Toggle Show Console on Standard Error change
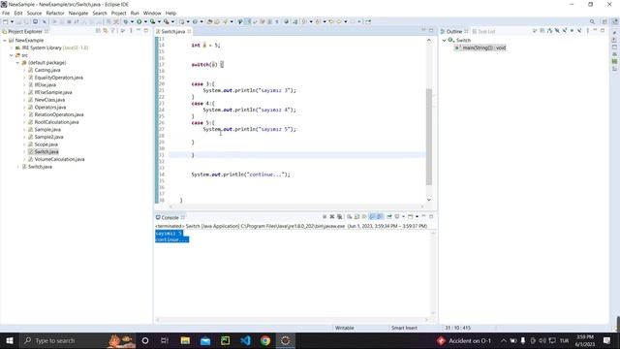Viewport: 620px width, 349px height. [x=380, y=216]
